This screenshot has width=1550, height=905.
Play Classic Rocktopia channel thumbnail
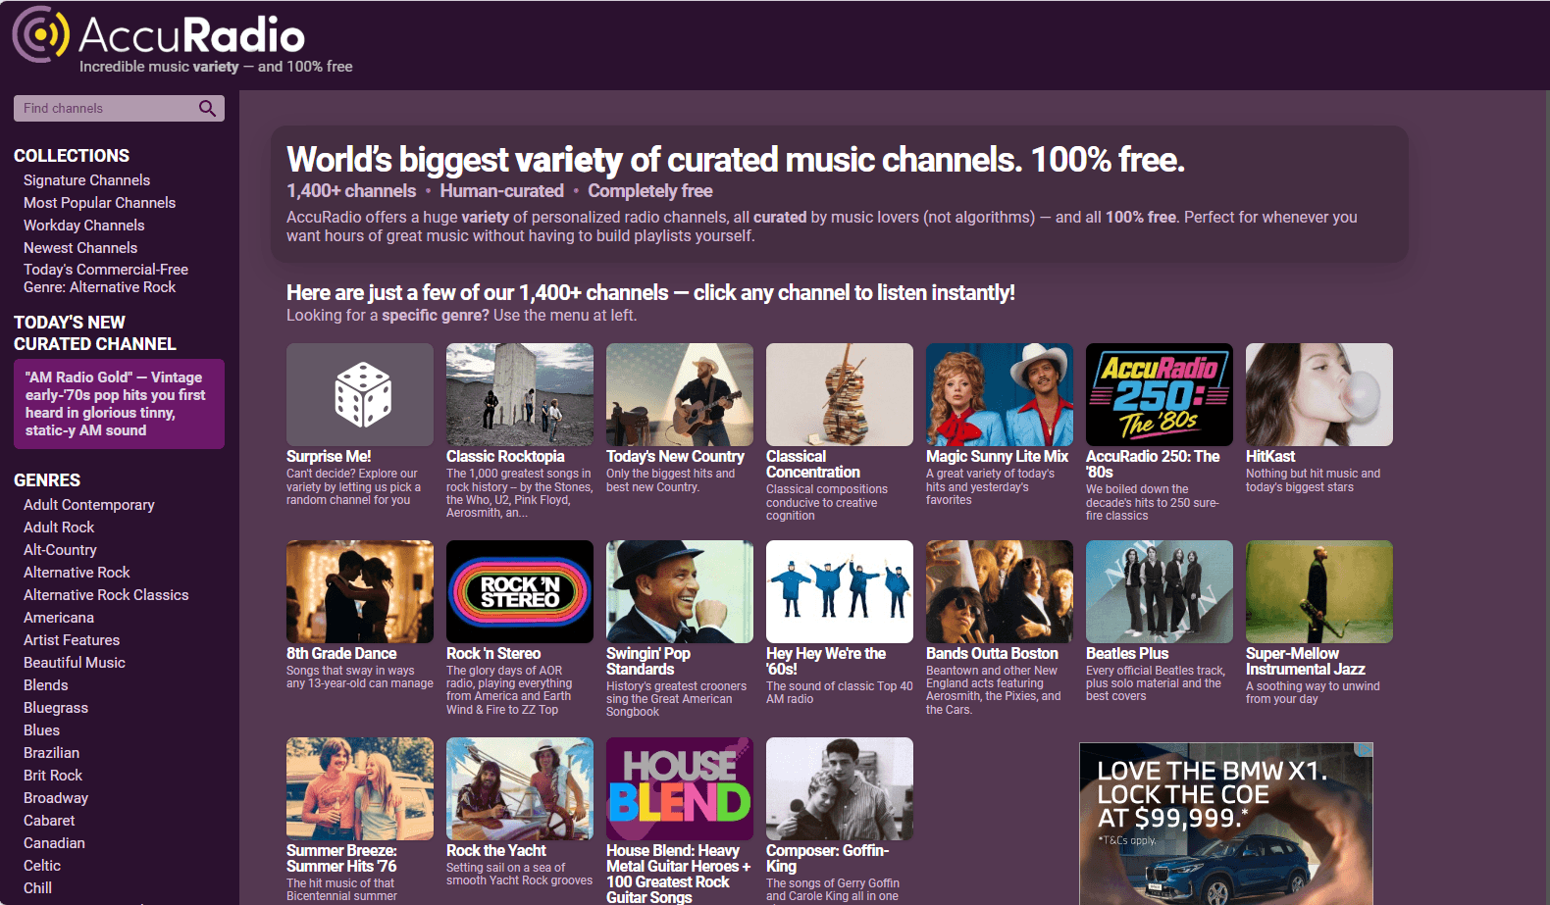(520, 394)
